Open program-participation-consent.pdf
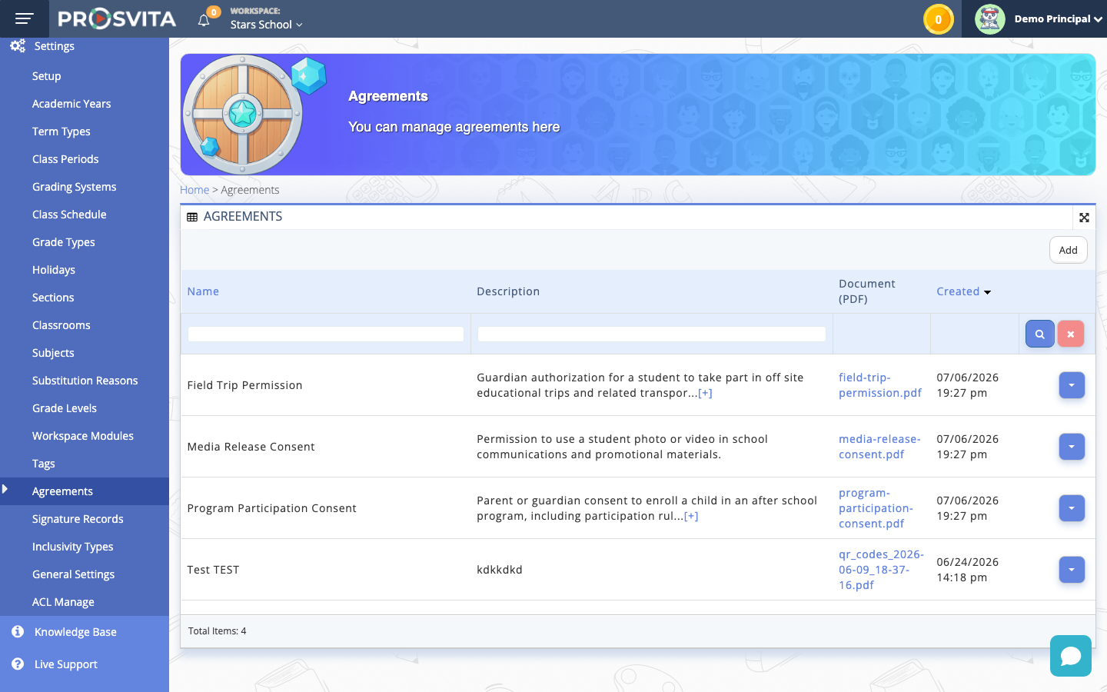This screenshot has width=1107, height=692. click(x=876, y=508)
